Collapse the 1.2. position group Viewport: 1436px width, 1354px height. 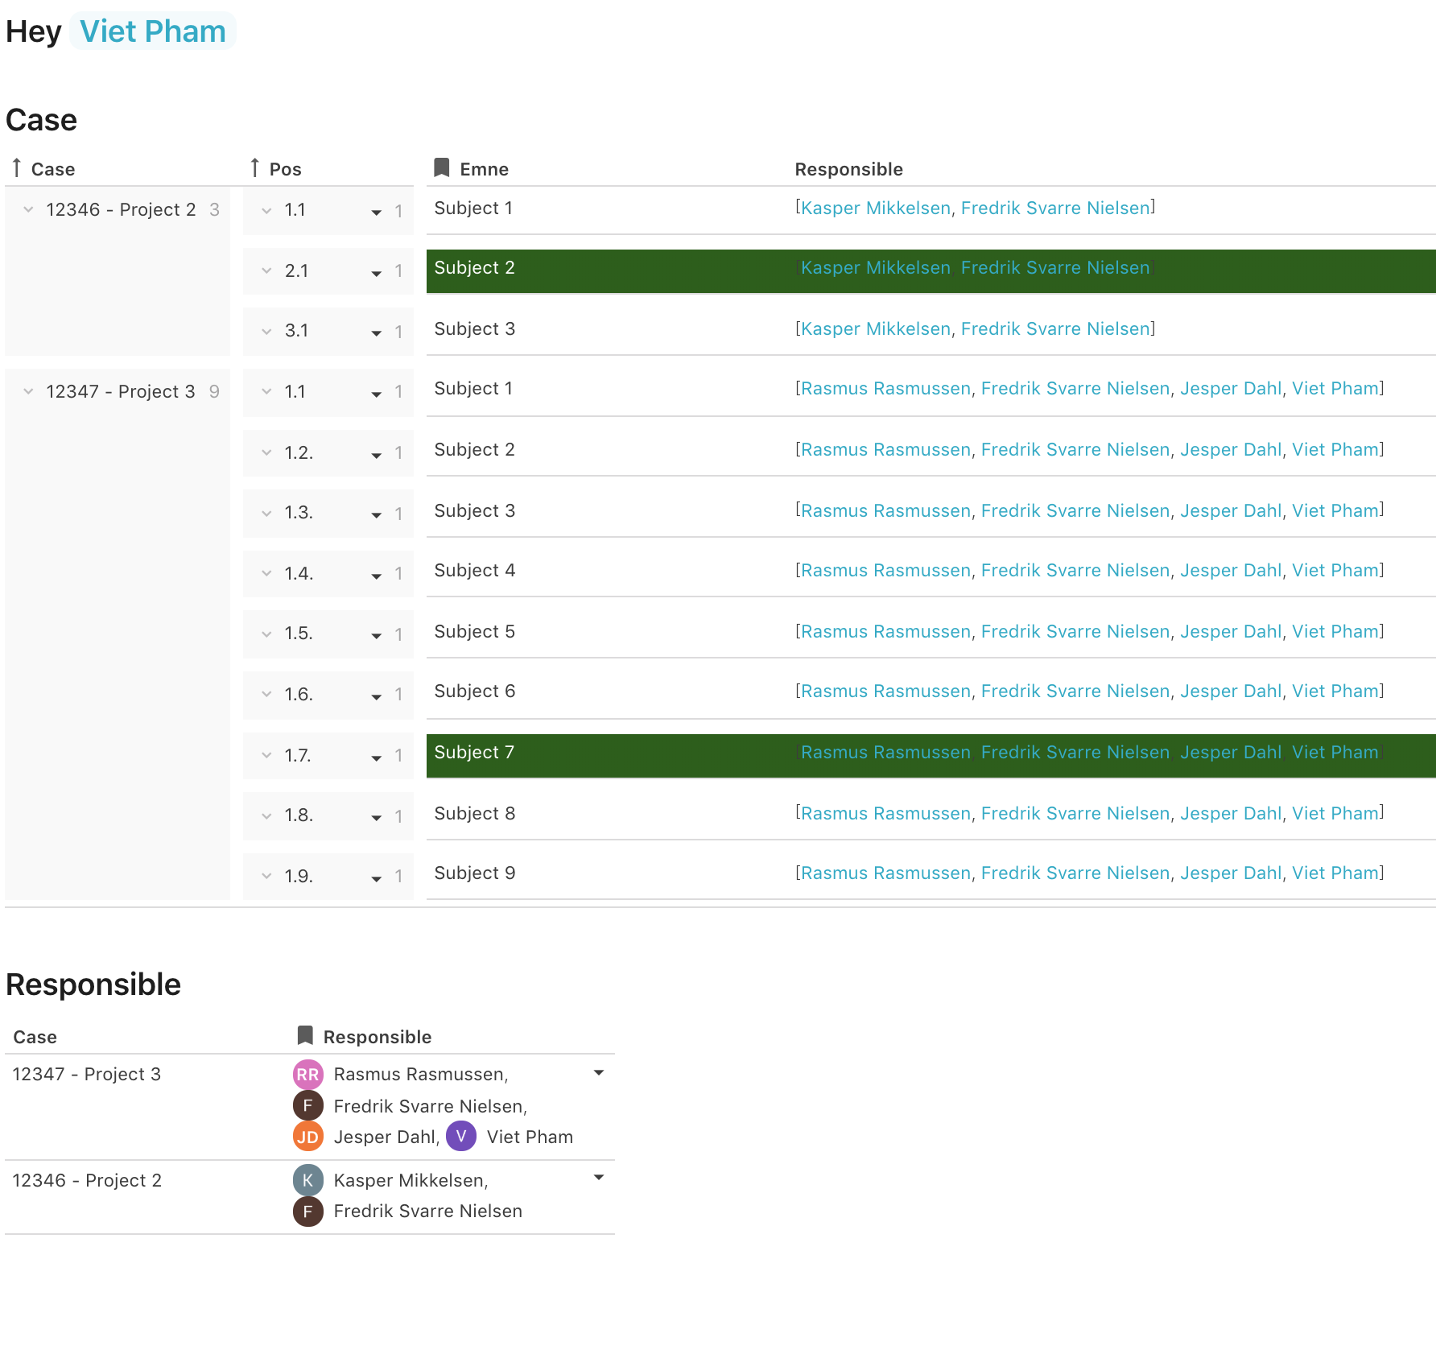pos(266,452)
